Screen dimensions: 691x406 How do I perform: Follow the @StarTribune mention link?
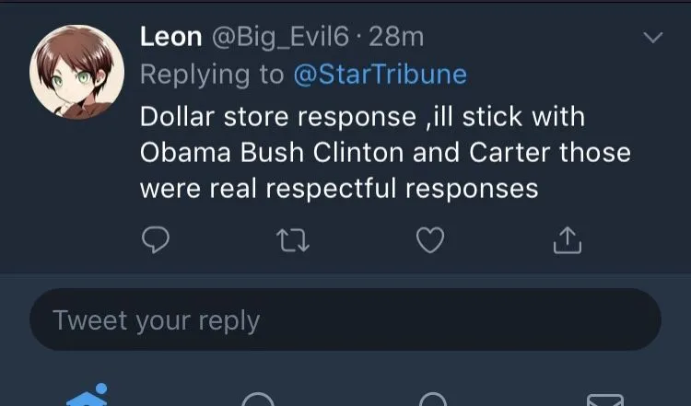[380, 75]
